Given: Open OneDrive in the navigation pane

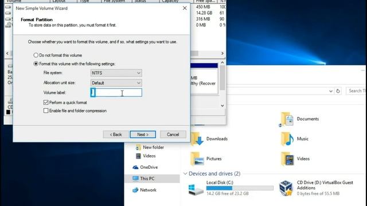Looking at the screenshot, I should (149, 167).
